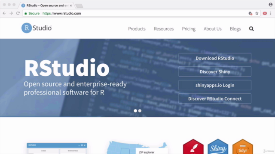Screen dimensions: 275x154
Task: Select the first carousel dot
Action: point(135,111)
